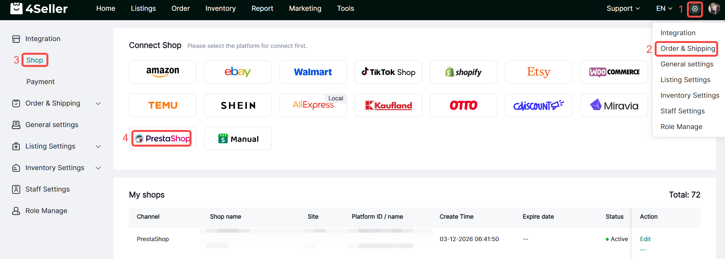Click the Kaufland platform tile

click(x=388, y=105)
